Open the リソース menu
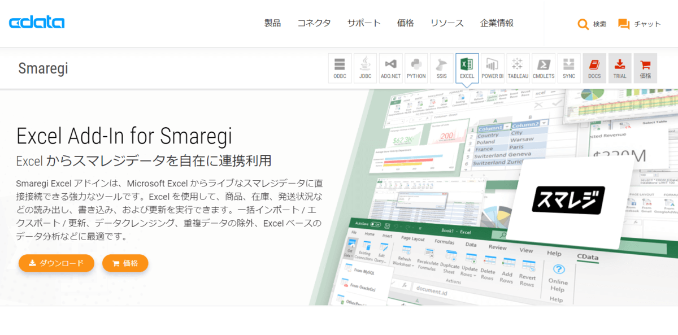The height and width of the screenshot is (335, 678). (447, 23)
